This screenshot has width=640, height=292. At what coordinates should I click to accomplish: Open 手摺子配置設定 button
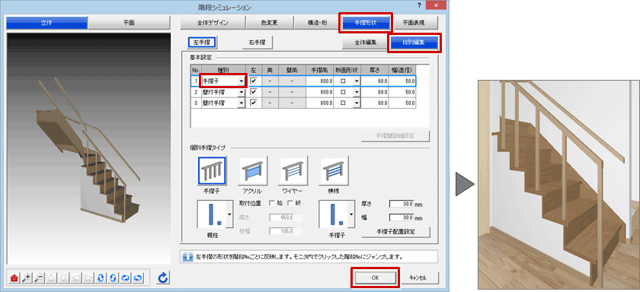pyautogui.click(x=396, y=232)
